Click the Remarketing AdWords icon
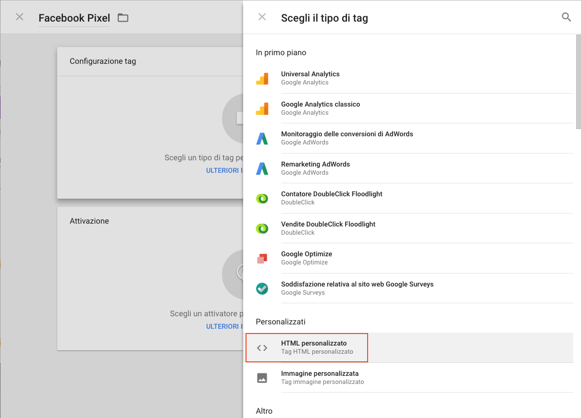The height and width of the screenshot is (418, 581). point(262,169)
